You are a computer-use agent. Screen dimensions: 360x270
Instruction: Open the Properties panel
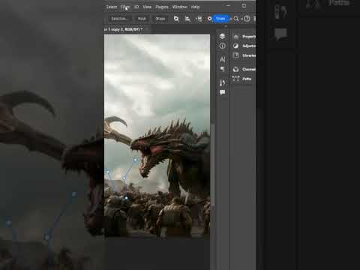coord(244,37)
